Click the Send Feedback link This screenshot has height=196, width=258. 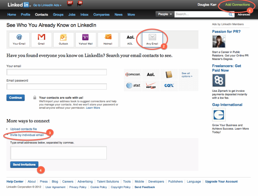coord(145,187)
